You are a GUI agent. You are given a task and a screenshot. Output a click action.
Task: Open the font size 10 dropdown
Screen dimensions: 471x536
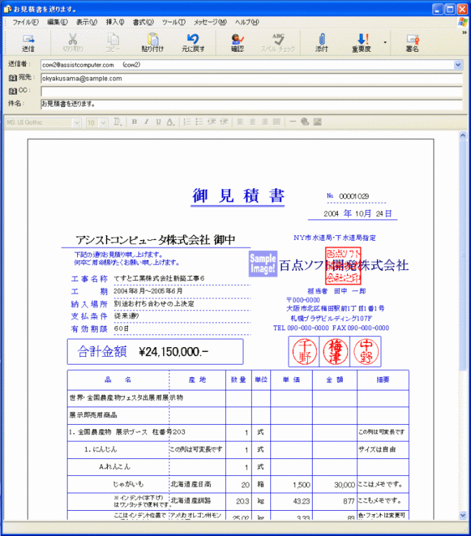[104, 122]
